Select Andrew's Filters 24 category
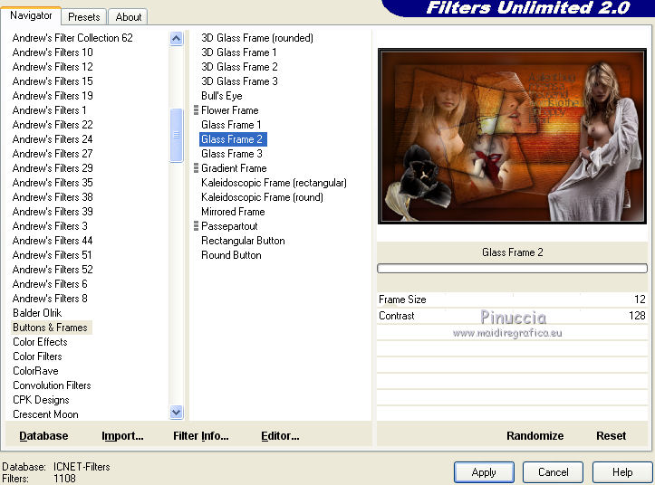Screen dimensions: 655x485 click(53, 139)
